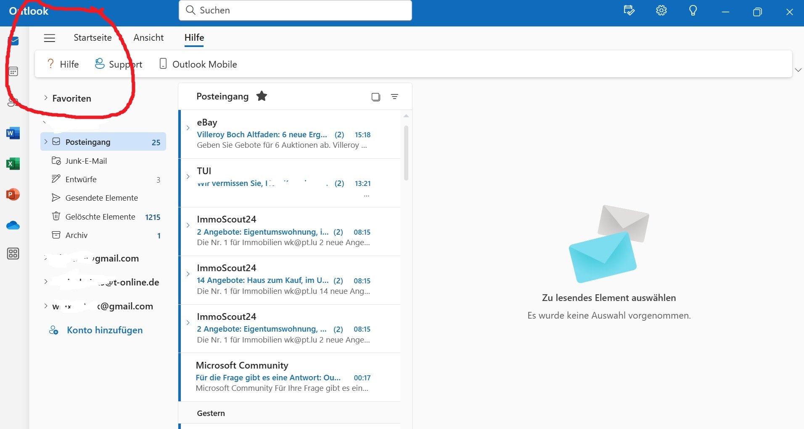Expand the first ImmoScout24 2 Angebote thread

click(188, 225)
